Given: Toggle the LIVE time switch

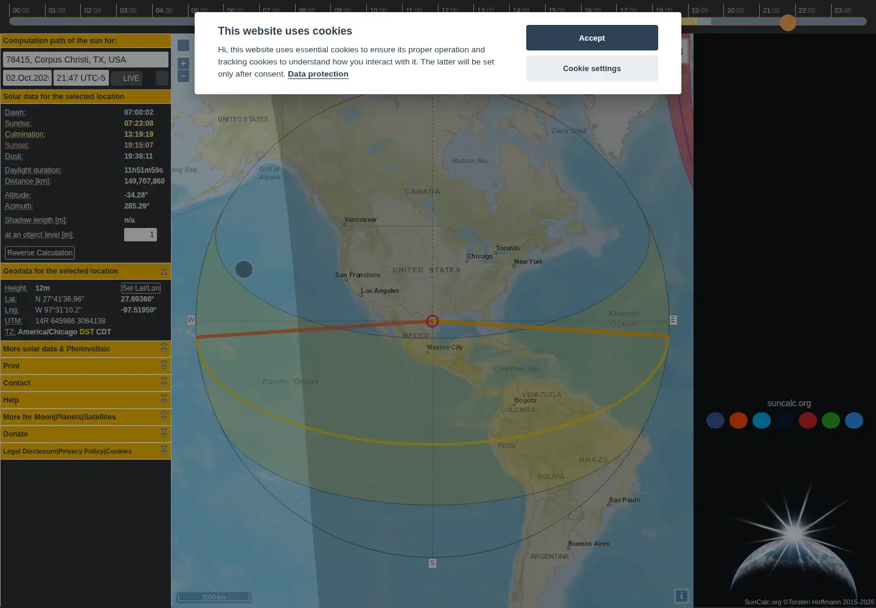Looking at the screenshot, I should point(127,78).
